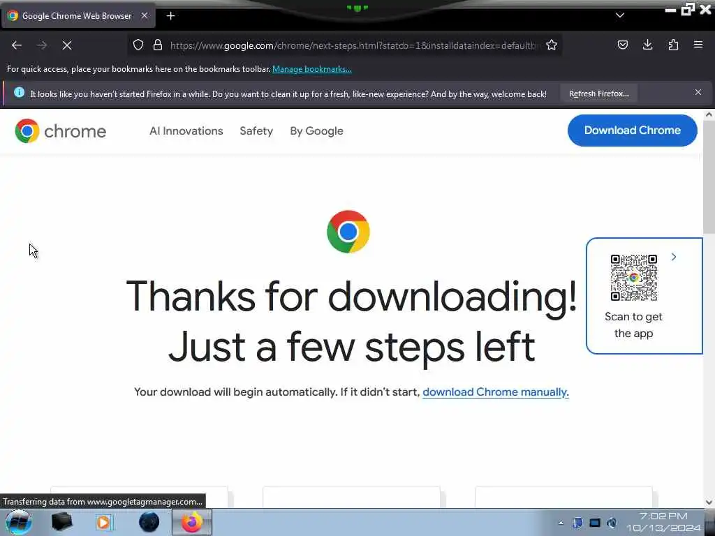This screenshot has height=536, width=715.
Task: Expand the list all tabs dropdown
Action: (620, 15)
